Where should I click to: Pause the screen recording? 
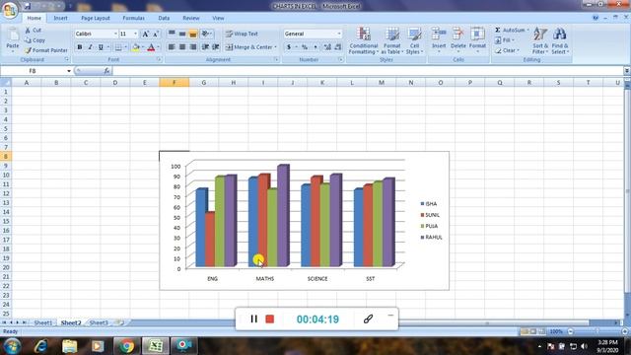254,319
